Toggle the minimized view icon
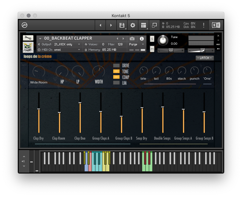This screenshot has height=197, width=242. 154,25
